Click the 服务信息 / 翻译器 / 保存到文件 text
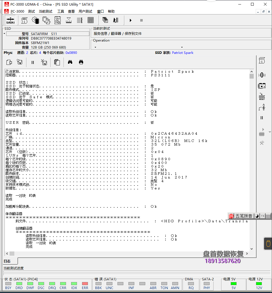The height and width of the screenshot is (293, 272). [118, 34]
